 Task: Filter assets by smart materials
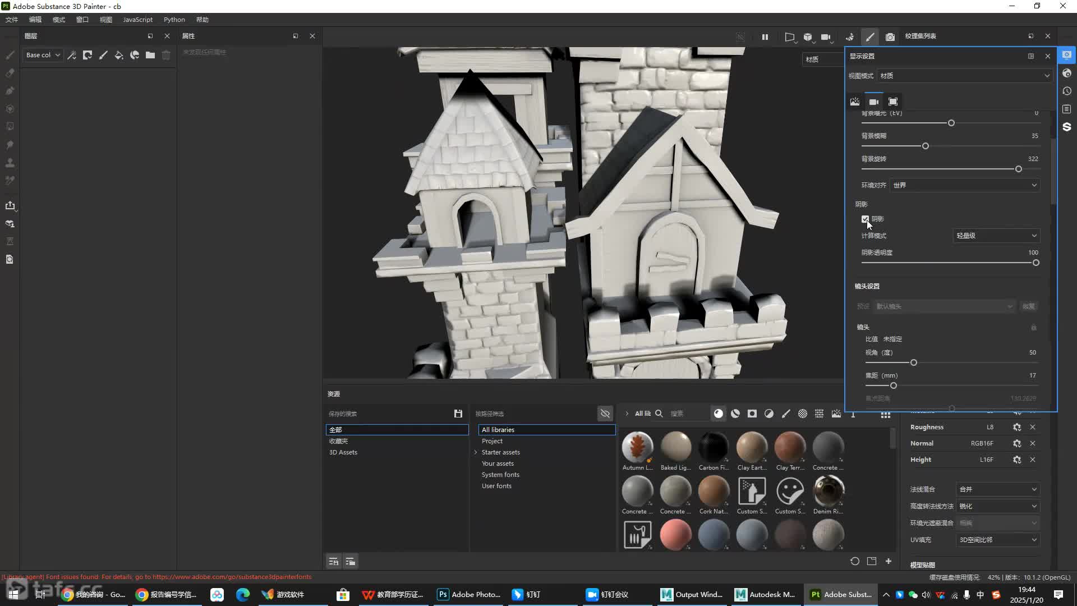(x=735, y=414)
